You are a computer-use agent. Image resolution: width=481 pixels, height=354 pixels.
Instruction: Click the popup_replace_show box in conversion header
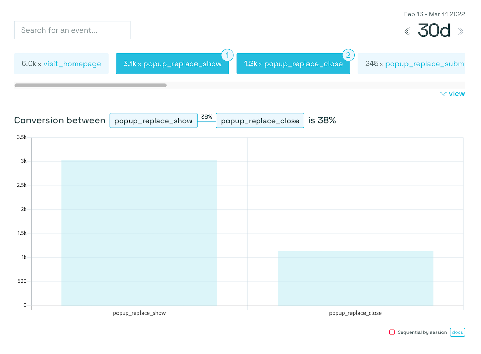153,121
